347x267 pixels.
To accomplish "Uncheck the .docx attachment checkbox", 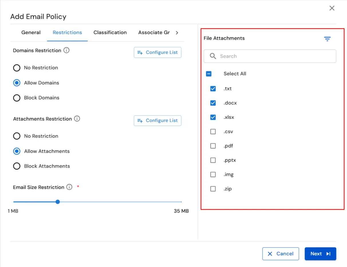I will click(213, 103).
